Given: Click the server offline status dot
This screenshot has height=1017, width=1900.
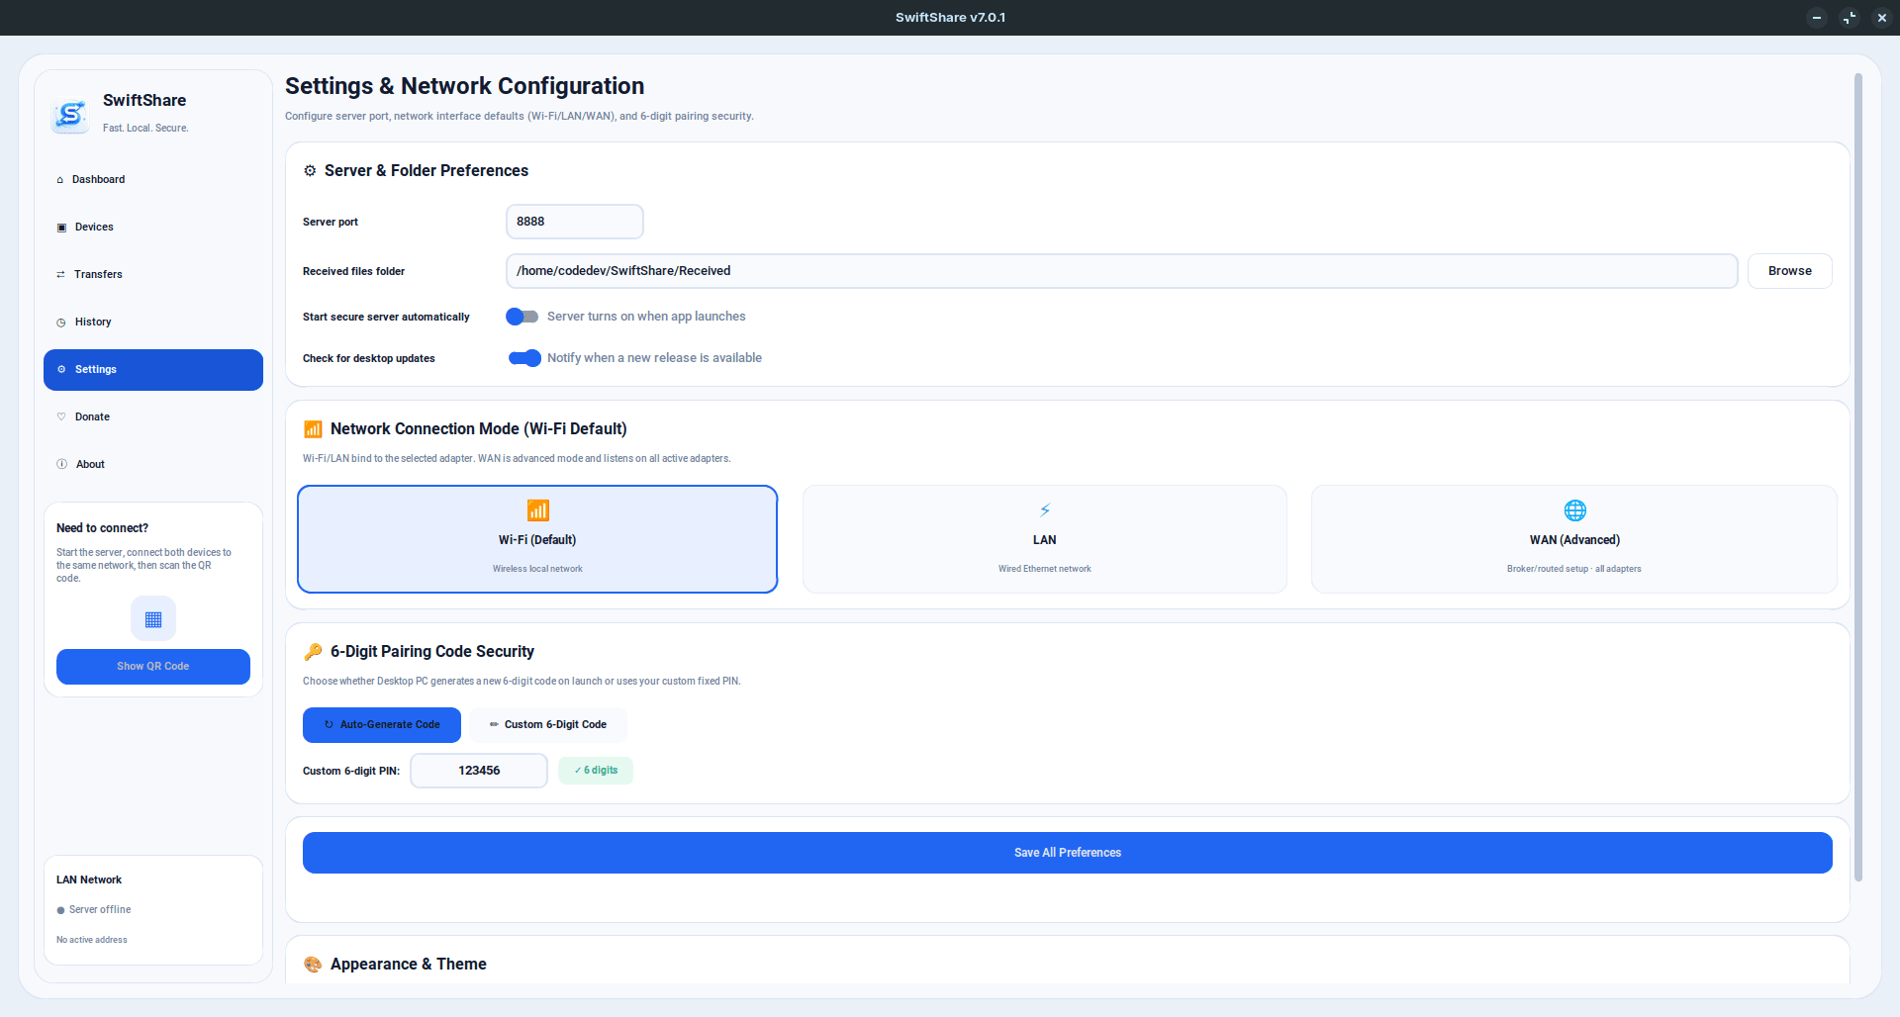Looking at the screenshot, I should [x=60, y=910].
